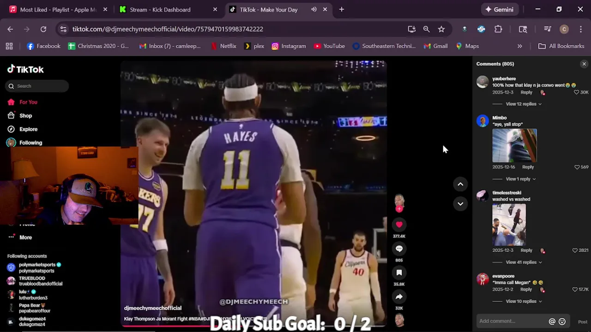Open Netflix bookmark
591x332 pixels.
[x=223, y=46]
